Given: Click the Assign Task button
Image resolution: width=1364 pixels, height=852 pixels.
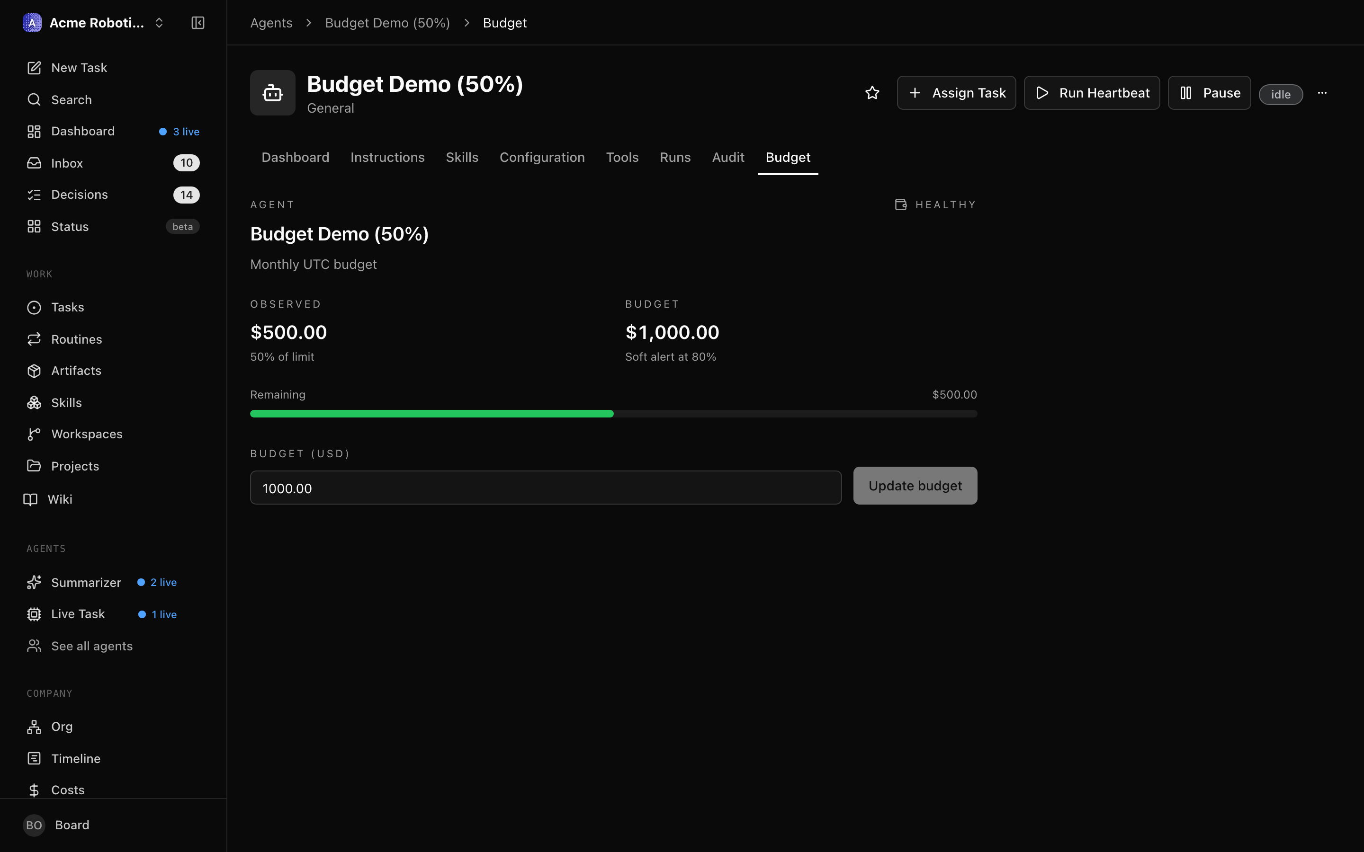Looking at the screenshot, I should (x=957, y=93).
